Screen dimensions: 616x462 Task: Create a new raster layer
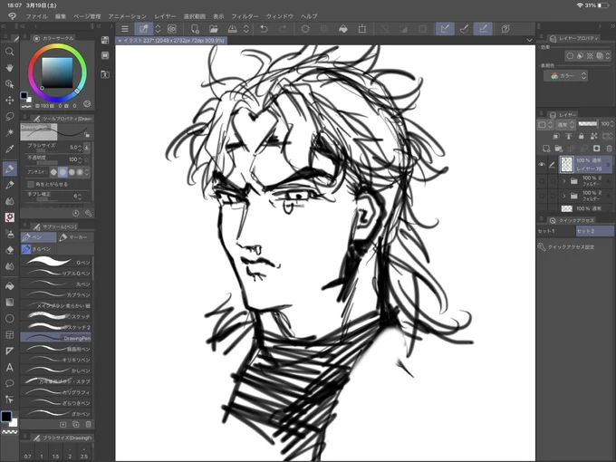[x=546, y=149]
